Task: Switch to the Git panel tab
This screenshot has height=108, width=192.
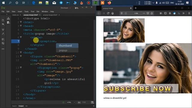Action: click(x=26, y=106)
